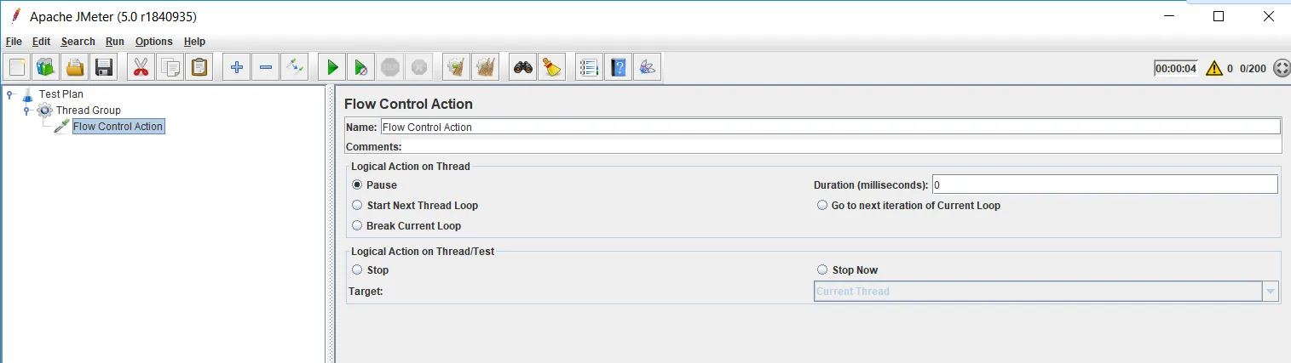Select Thread Group in the tree
Viewport: 1291px width, 363px height.
click(x=89, y=110)
